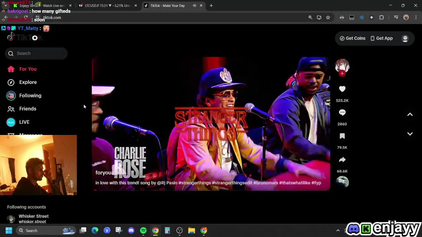
Task: Open the Chrome three-dot menu
Action: coord(416,17)
